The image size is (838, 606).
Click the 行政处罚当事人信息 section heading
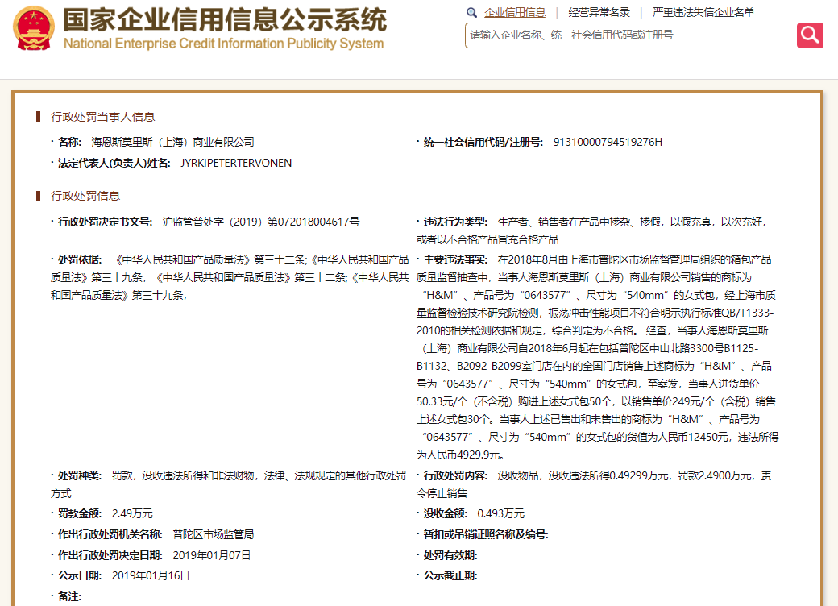(x=102, y=117)
